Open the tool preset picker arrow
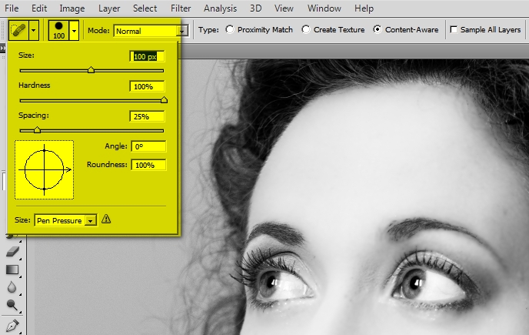Image resolution: width=529 pixels, height=335 pixels. coord(33,31)
